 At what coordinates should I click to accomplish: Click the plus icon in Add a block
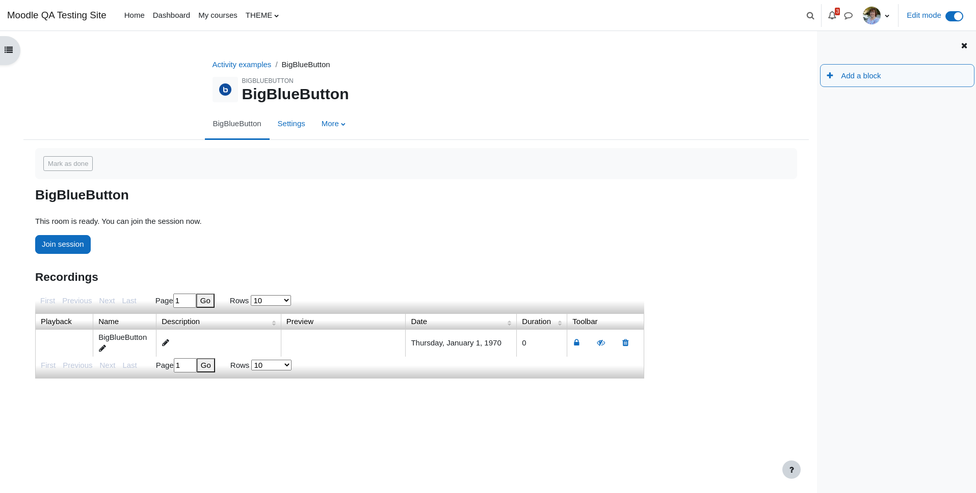(830, 75)
